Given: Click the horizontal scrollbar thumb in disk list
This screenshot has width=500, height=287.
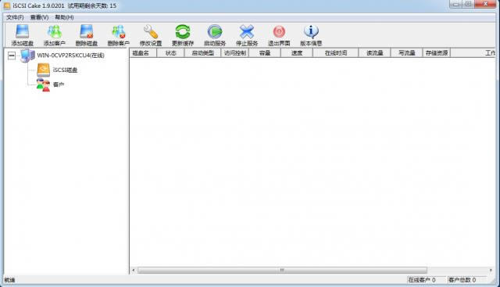Looking at the screenshot, I should [282, 270].
